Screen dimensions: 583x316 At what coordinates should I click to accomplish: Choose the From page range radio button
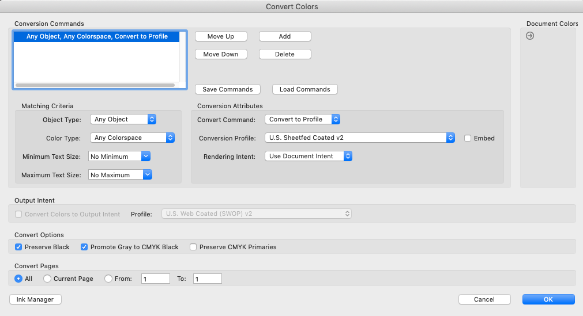tap(108, 279)
